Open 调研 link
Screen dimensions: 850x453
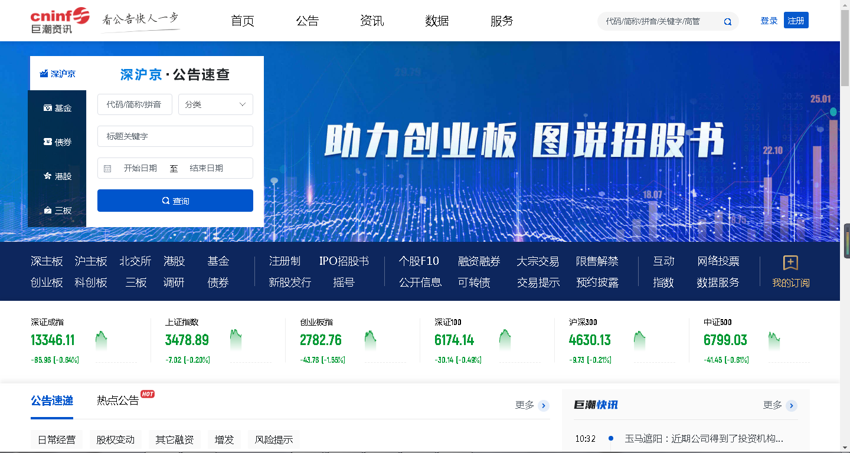(x=174, y=283)
